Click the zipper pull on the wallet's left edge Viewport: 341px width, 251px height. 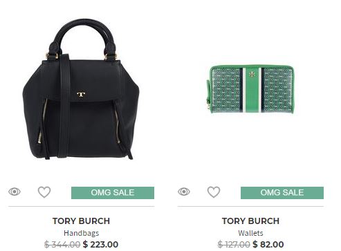208,104
